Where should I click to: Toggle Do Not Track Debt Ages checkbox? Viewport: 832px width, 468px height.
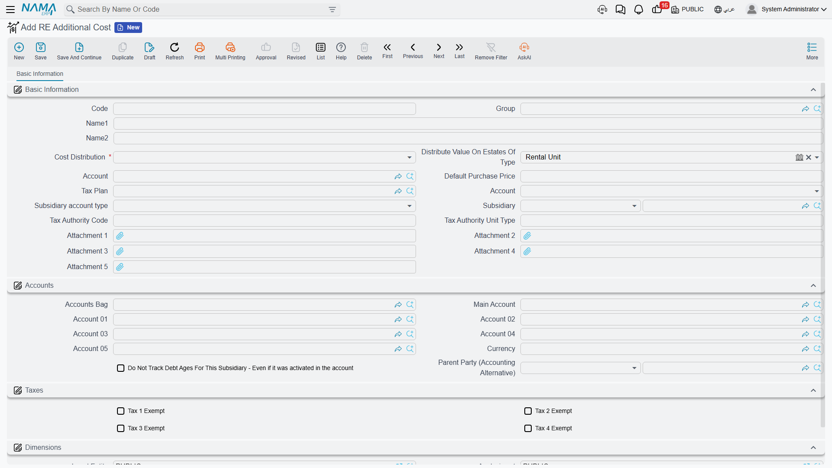click(121, 368)
